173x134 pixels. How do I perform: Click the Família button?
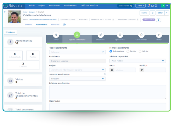(x=145, y=13)
